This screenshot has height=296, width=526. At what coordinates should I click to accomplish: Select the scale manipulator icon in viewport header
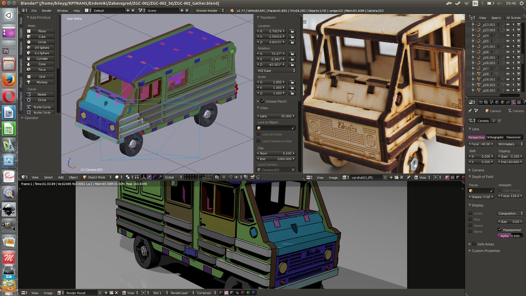pos(160,177)
